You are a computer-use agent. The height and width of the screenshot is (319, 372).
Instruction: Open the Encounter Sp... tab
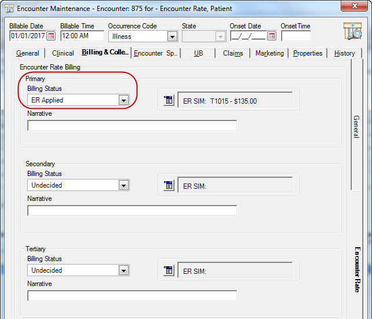tap(156, 53)
